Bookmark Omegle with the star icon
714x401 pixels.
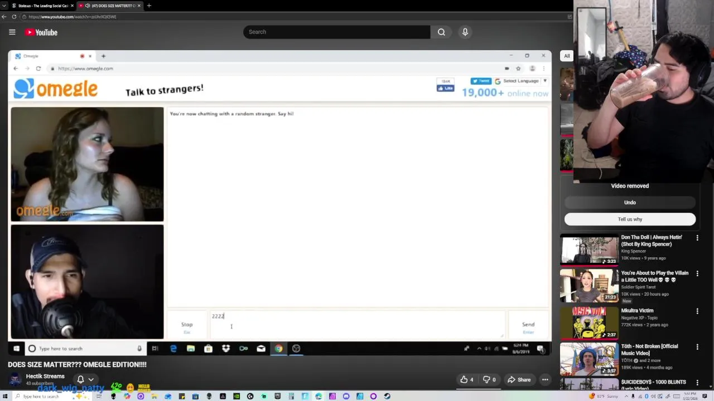coord(518,69)
